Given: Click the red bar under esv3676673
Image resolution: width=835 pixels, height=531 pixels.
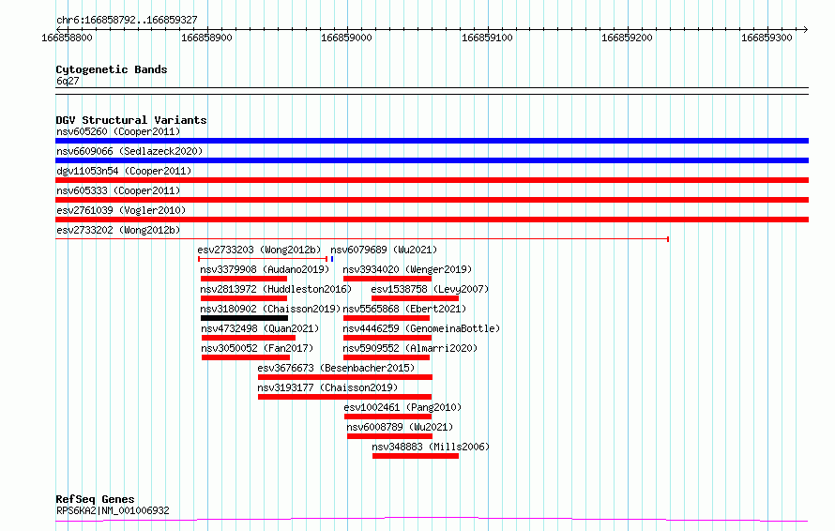Looking at the screenshot, I should pyautogui.click(x=345, y=377).
